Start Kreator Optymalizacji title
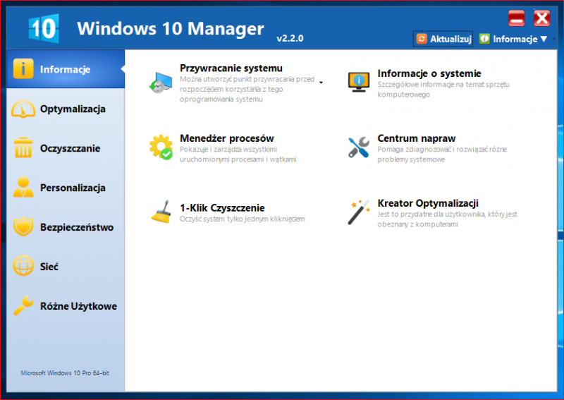 click(x=428, y=203)
